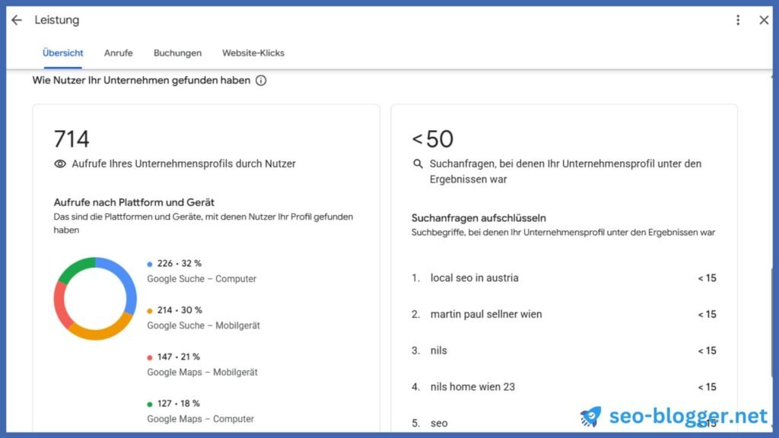Click the red Google Maps Mobilgerät legend dot
The height and width of the screenshot is (438, 779).
(x=150, y=357)
